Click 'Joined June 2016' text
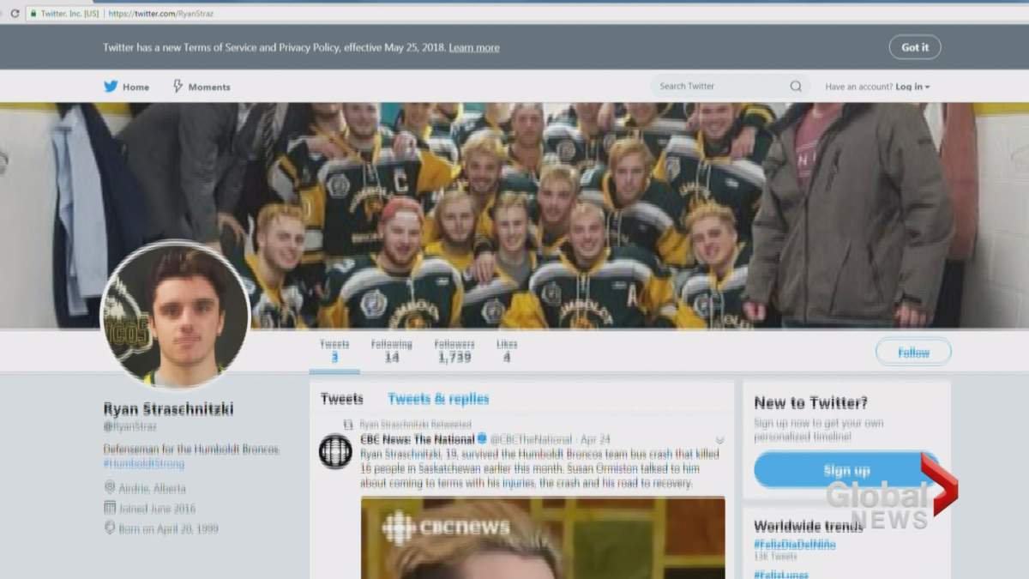The width and height of the screenshot is (1029, 579). 157,509
